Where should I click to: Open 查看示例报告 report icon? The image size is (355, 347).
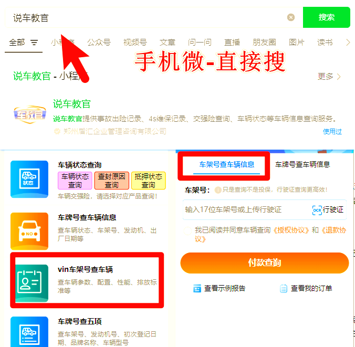[197, 288]
